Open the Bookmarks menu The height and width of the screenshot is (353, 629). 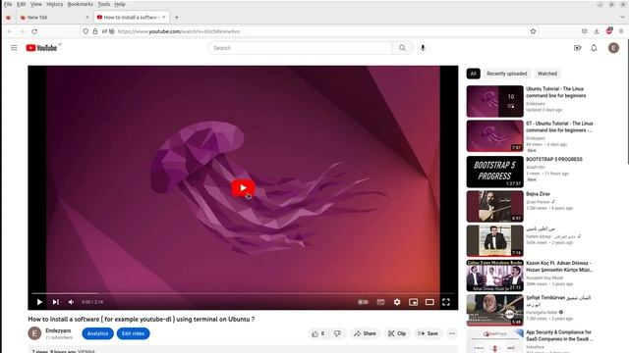[x=81, y=4]
